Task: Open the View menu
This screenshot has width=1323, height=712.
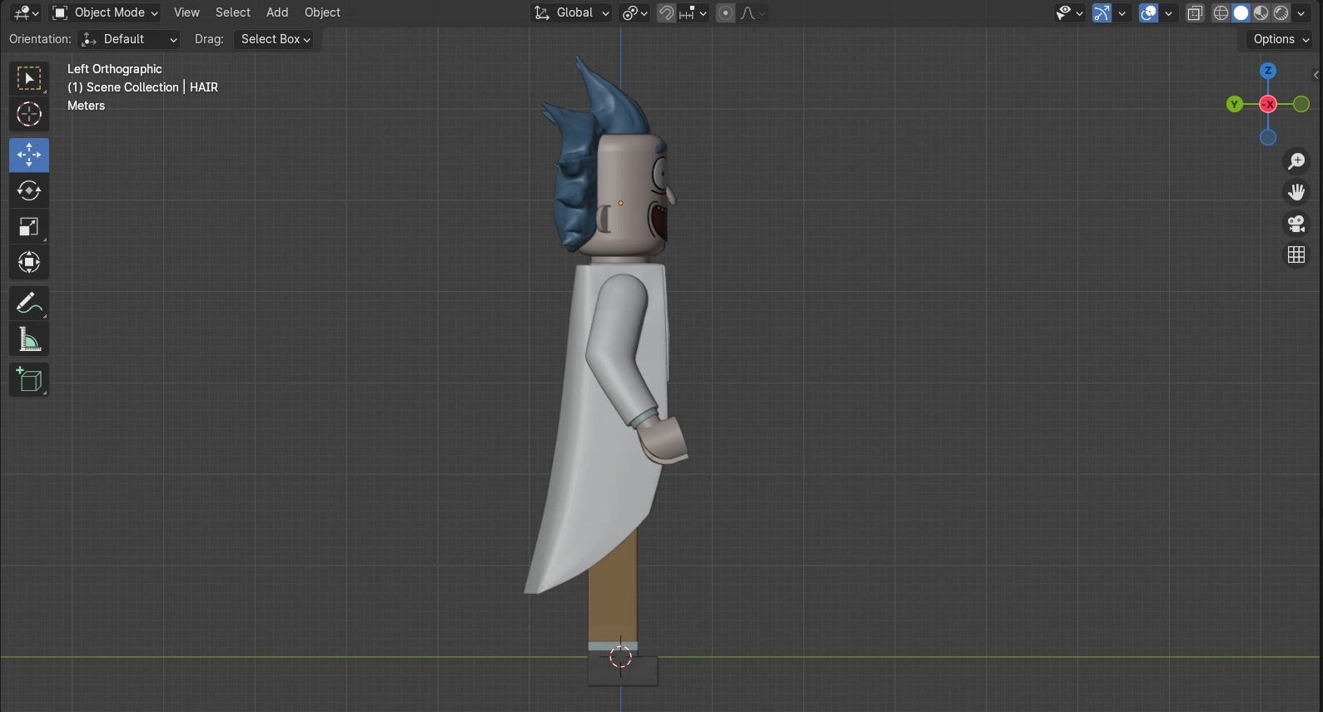Action: pyautogui.click(x=187, y=12)
